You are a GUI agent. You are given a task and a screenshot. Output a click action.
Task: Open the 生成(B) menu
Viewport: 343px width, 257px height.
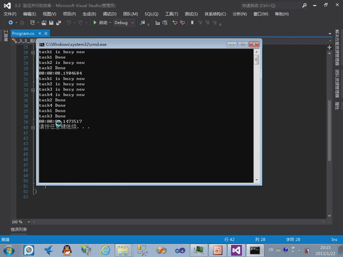[x=89, y=14]
